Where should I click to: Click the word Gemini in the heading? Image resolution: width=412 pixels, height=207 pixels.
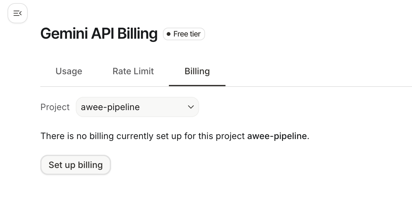coord(64,33)
